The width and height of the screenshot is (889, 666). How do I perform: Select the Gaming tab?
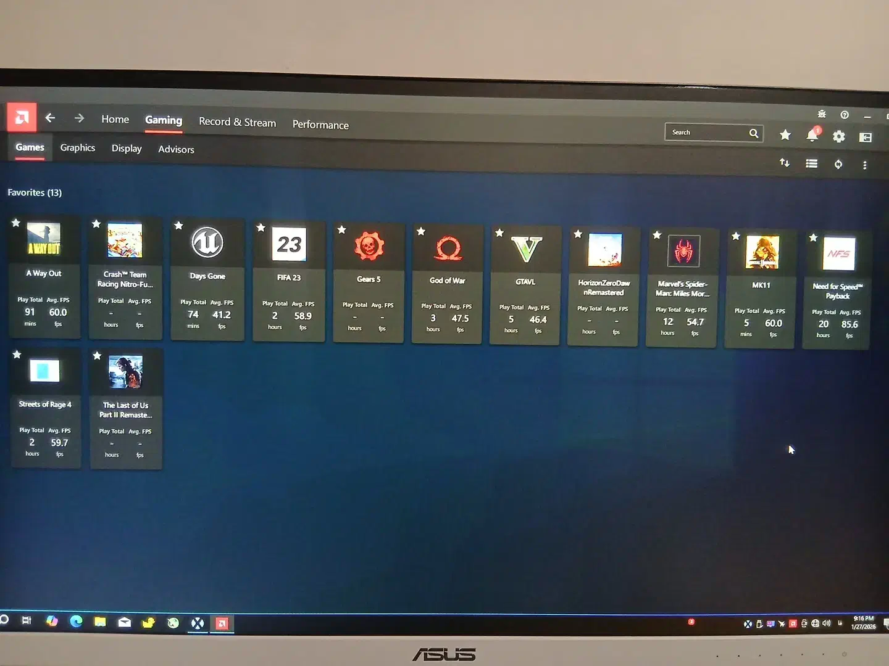pyautogui.click(x=164, y=120)
